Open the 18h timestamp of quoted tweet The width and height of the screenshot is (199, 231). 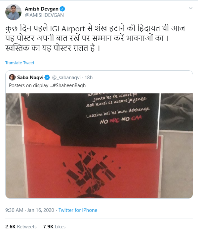[89, 78]
